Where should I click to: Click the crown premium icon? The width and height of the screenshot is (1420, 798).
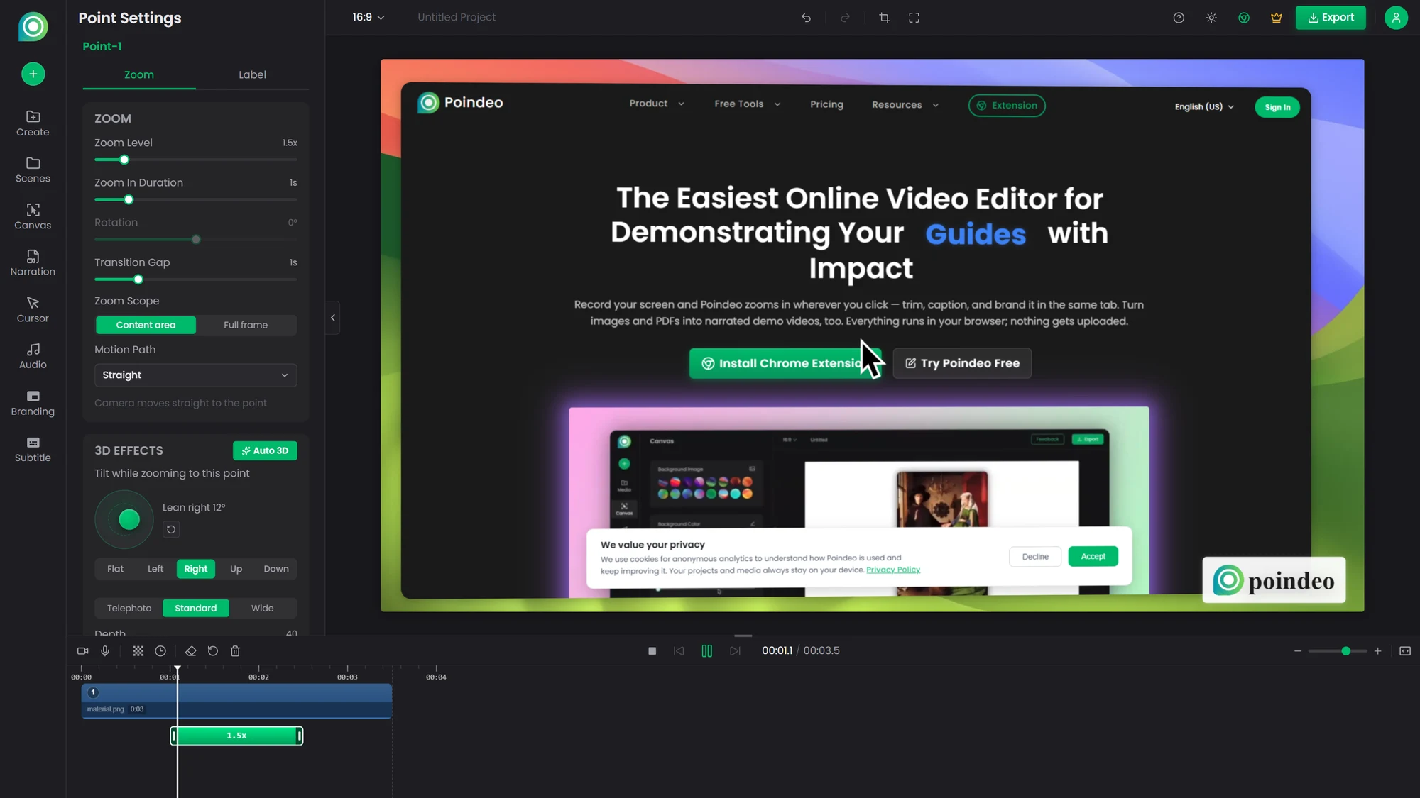1277,18
